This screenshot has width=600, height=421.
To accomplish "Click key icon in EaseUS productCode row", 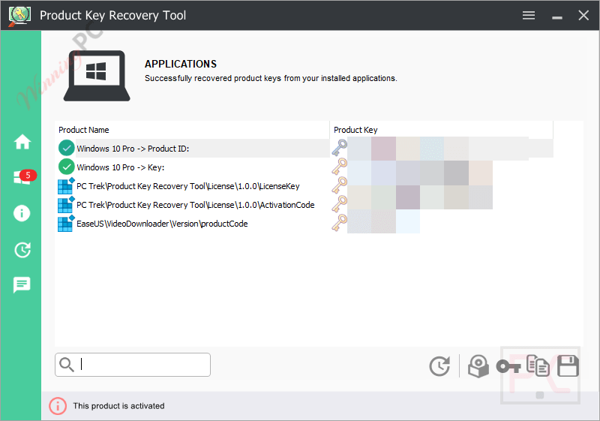I will point(339,223).
